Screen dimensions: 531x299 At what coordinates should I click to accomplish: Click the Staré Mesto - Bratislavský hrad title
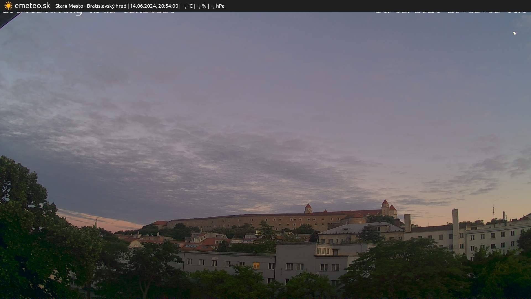(91, 6)
